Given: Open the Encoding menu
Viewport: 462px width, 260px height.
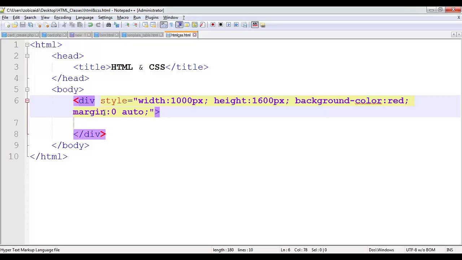Looking at the screenshot, I should (x=62, y=17).
